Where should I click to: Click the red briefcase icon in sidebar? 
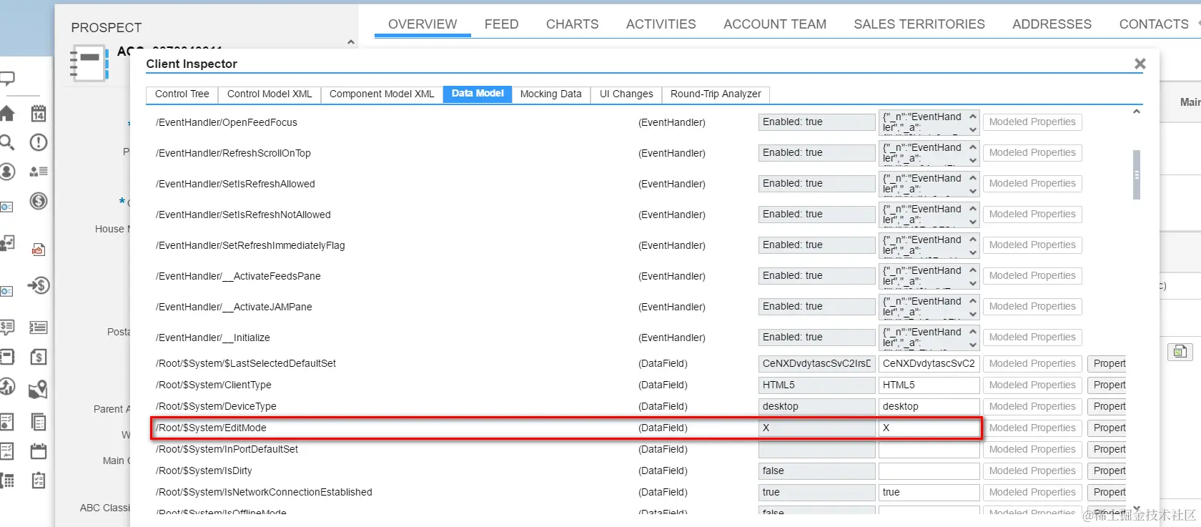[x=39, y=250]
